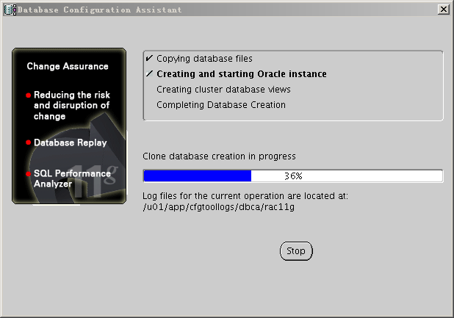This screenshot has width=454, height=318.
Task: Click the Stop button
Action: click(296, 251)
